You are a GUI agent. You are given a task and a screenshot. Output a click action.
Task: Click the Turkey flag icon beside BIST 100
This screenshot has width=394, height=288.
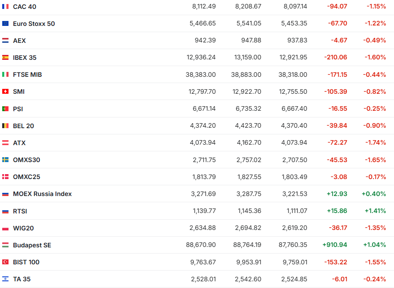point(5,262)
